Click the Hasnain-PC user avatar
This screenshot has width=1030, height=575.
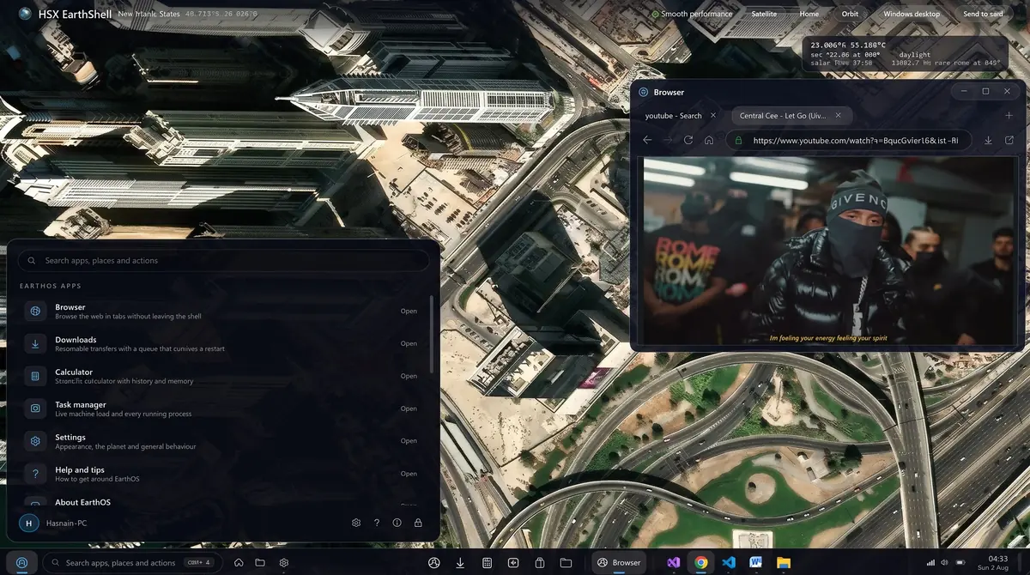pyautogui.click(x=29, y=523)
